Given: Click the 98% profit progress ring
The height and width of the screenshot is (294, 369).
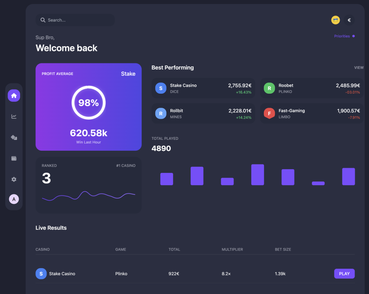Looking at the screenshot, I should [88, 103].
